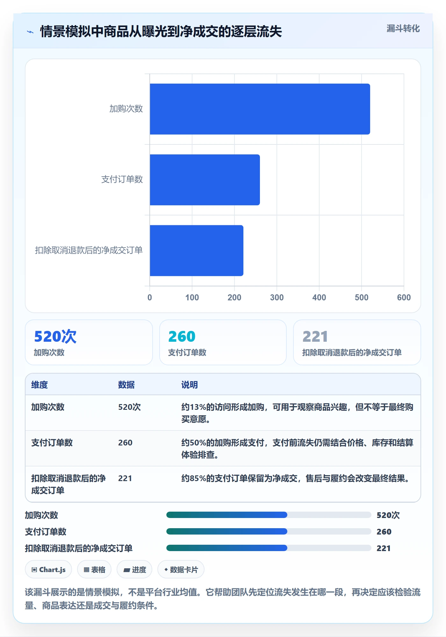The width and height of the screenshot is (446, 637).
Task: Click the Chart.js tag chip
Action: [48, 570]
